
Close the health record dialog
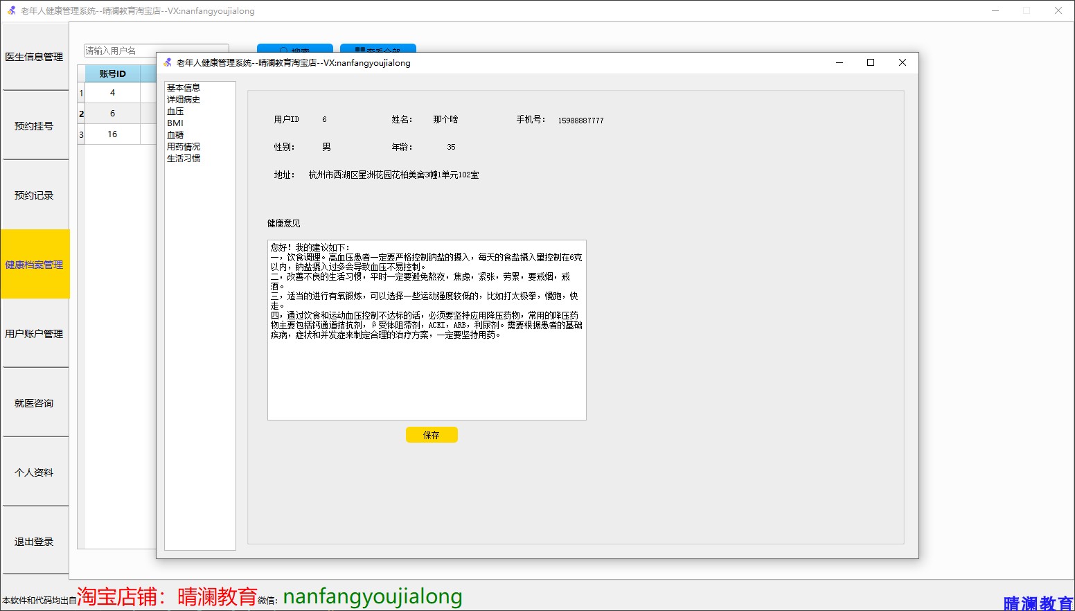902,62
